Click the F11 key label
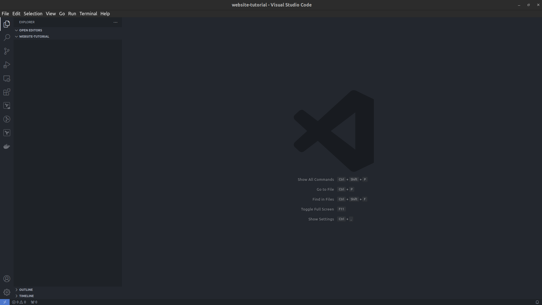Viewport: 542px width, 305px height. point(341,209)
